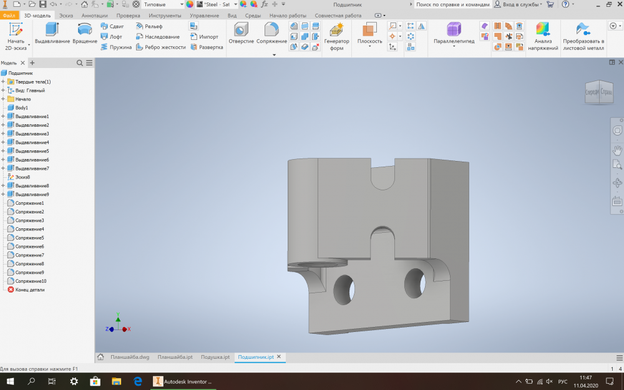Open Windows Start menu
The height and width of the screenshot is (390, 624).
[x=9, y=381]
